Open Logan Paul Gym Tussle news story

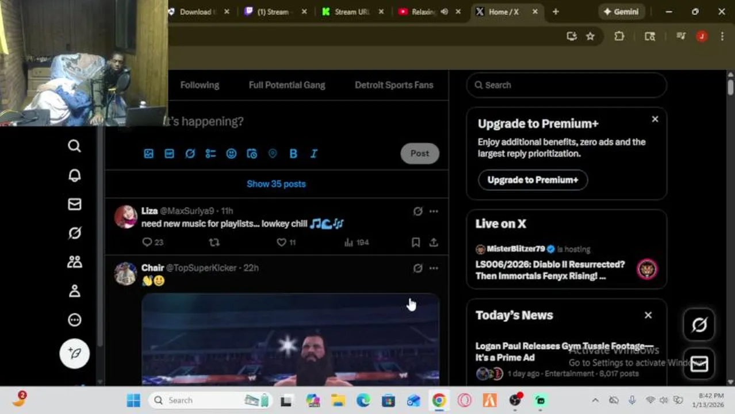click(564, 352)
